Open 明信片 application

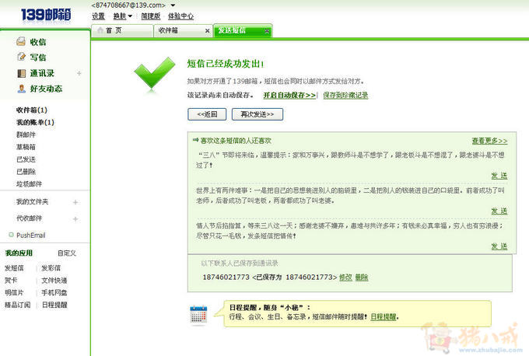(x=14, y=292)
